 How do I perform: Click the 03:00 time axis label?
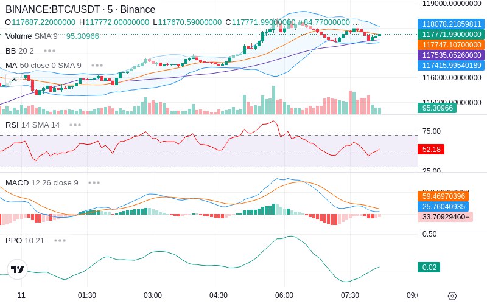tap(153, 295)
